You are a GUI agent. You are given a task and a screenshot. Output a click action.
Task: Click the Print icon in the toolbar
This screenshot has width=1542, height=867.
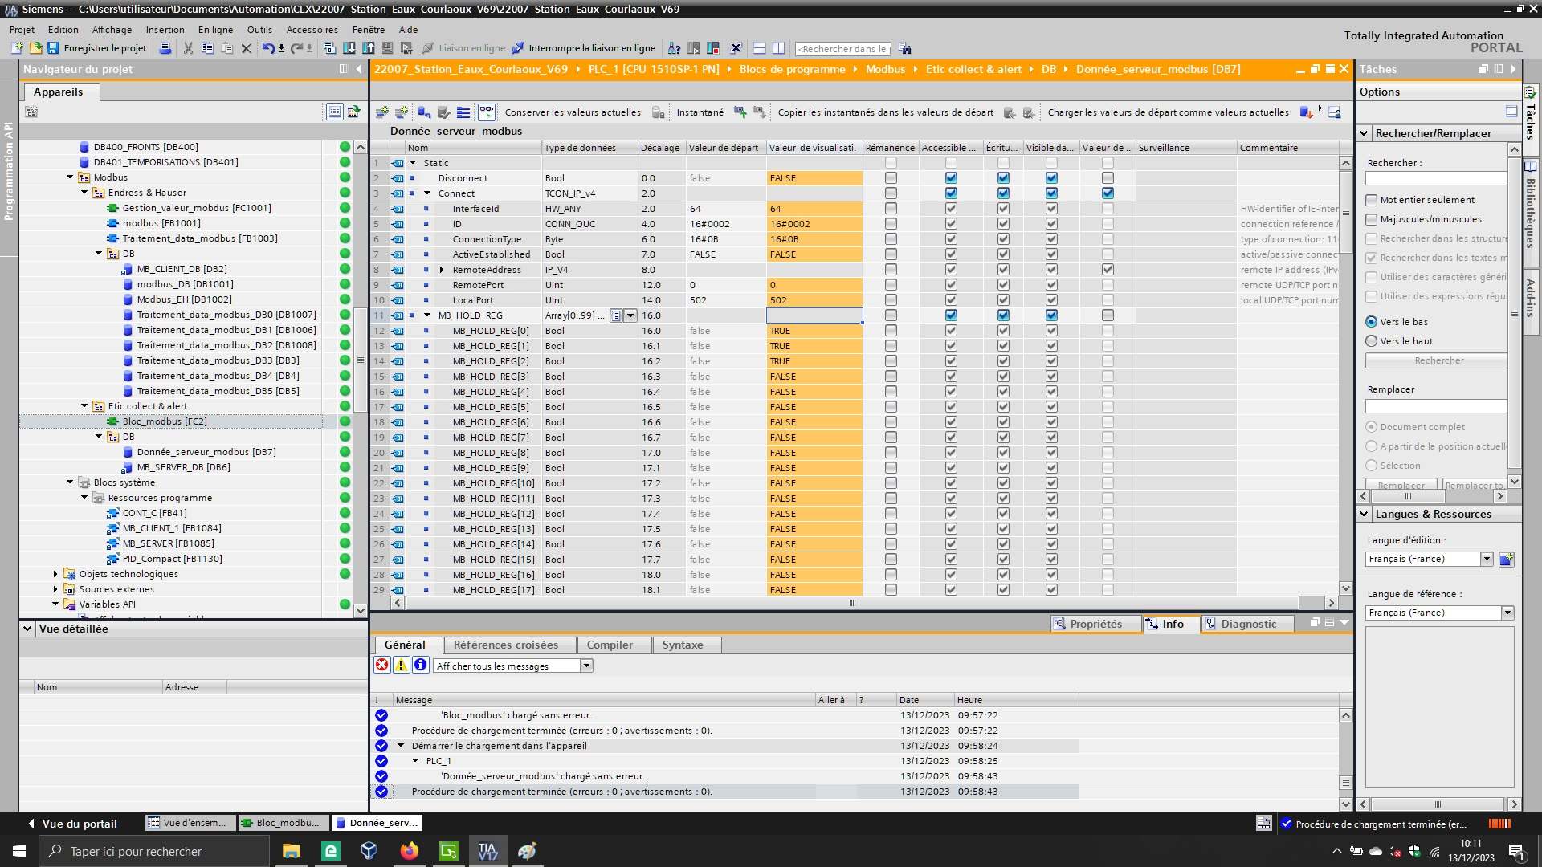165,48
